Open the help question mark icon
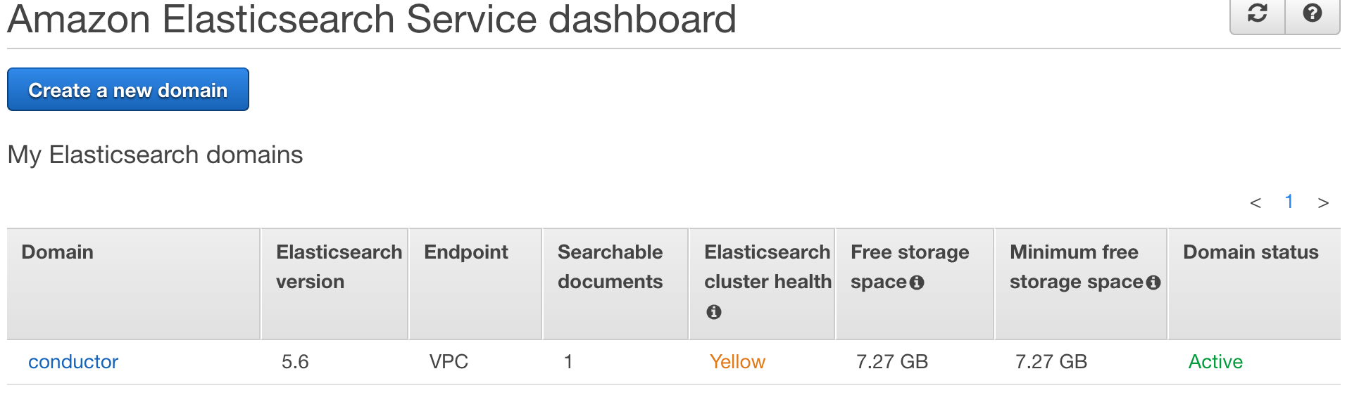Screen dimensions: 1359x402 point(1313,14)
